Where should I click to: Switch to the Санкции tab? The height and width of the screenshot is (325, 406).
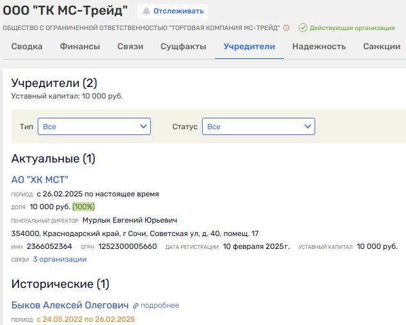382,47
